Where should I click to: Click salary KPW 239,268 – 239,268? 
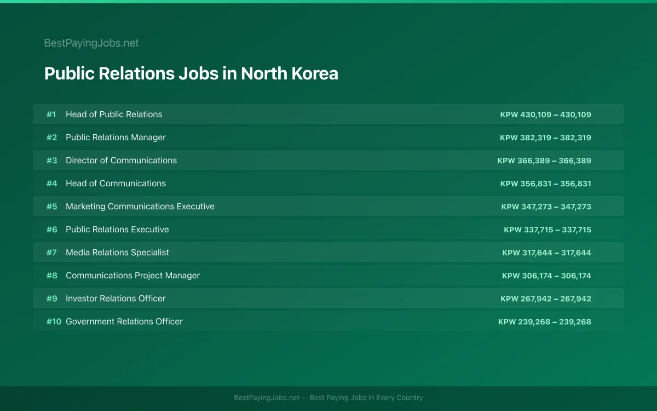point(545,322)
